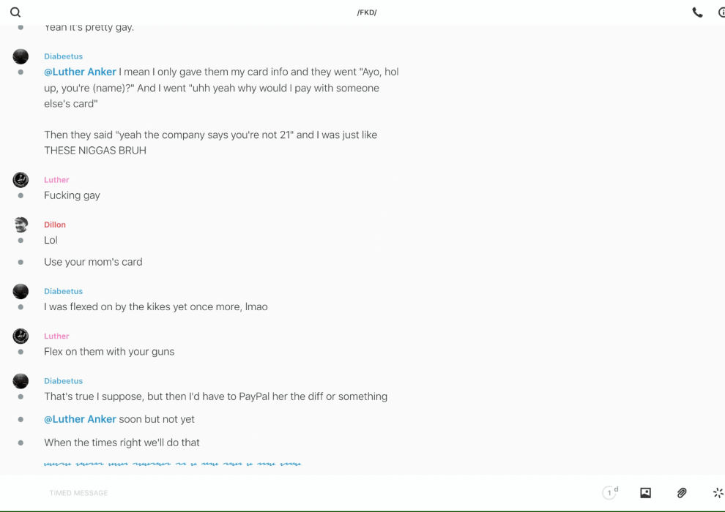Click the message "When the times right we'll do that"
The width and height of the screenshot is (725, 512).
pos(122,443)
